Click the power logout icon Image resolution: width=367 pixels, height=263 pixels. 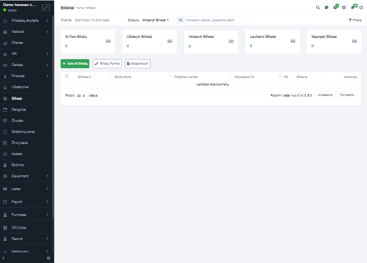361,7
